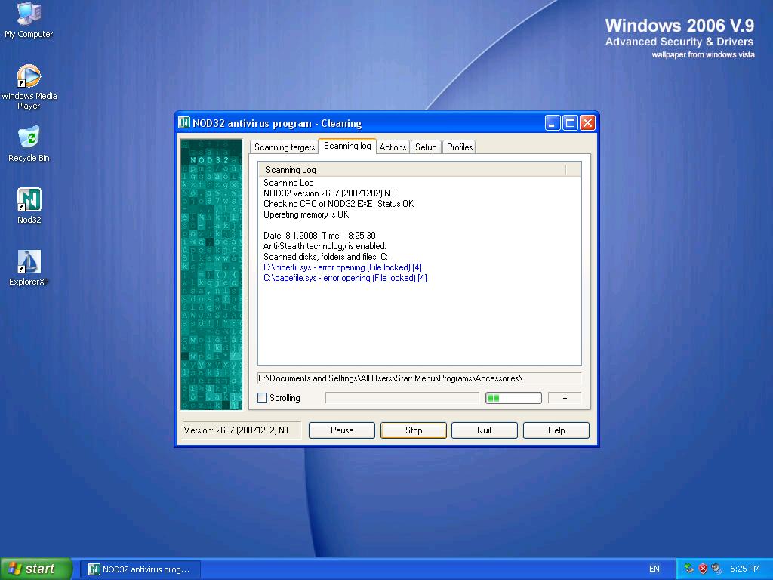Screen dimensions: 773x580
Task: Click the NOD32 title bar icon
Action: (x=184, y=122)
